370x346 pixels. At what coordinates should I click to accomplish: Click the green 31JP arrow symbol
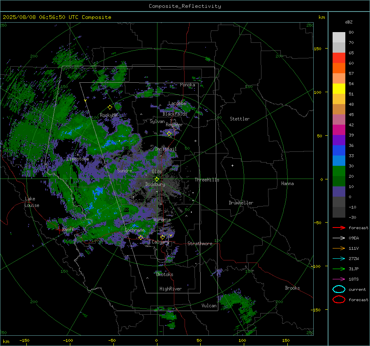(339, 269)
